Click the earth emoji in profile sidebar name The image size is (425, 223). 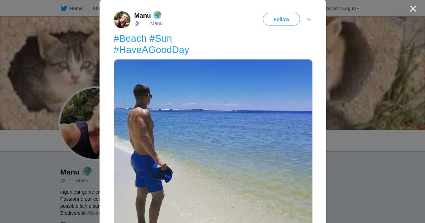87,172
